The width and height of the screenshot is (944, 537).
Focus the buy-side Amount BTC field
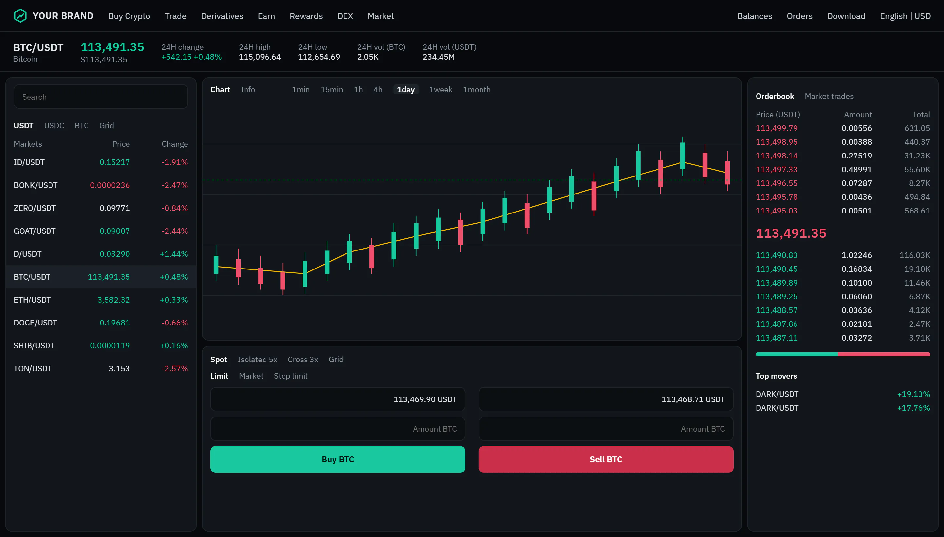(338, 429)
